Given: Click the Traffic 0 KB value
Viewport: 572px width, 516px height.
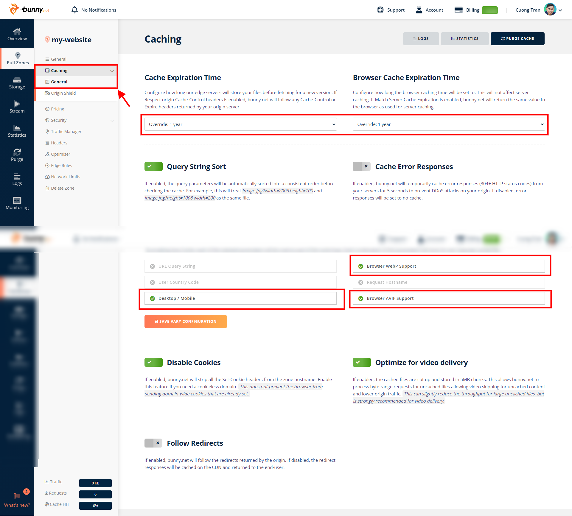Looking at the screenshot, I should (95, 483).
